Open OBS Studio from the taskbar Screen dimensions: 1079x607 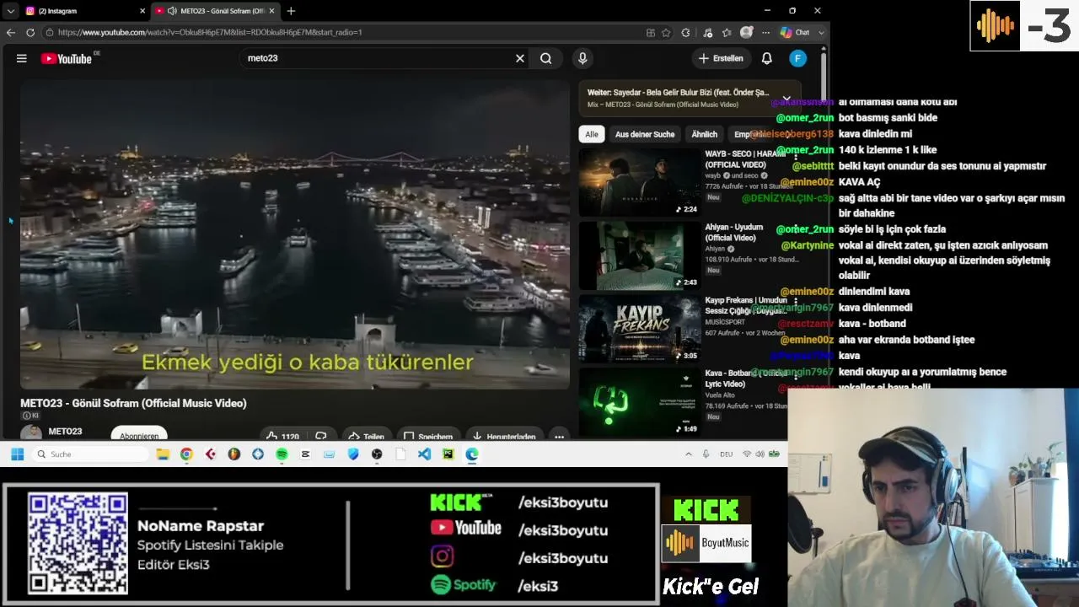tap(377, 454)
